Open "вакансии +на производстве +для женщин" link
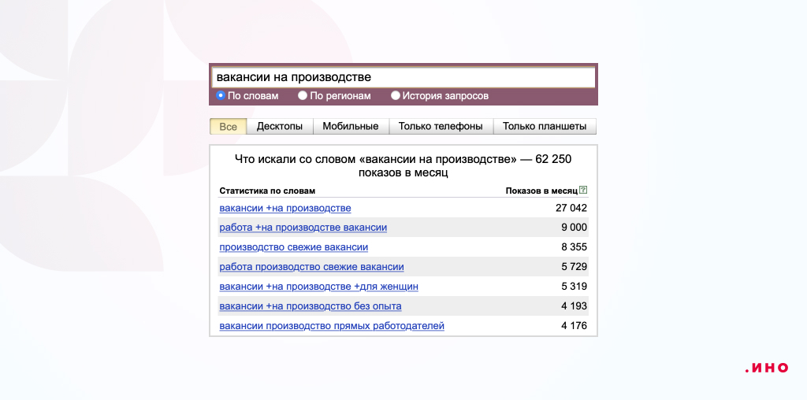Viewport: 807px width, 400px height. (318, 287)
